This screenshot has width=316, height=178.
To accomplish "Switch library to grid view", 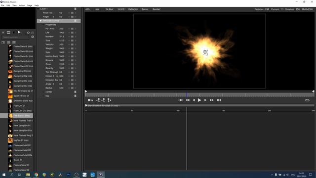I will point(14,43).
